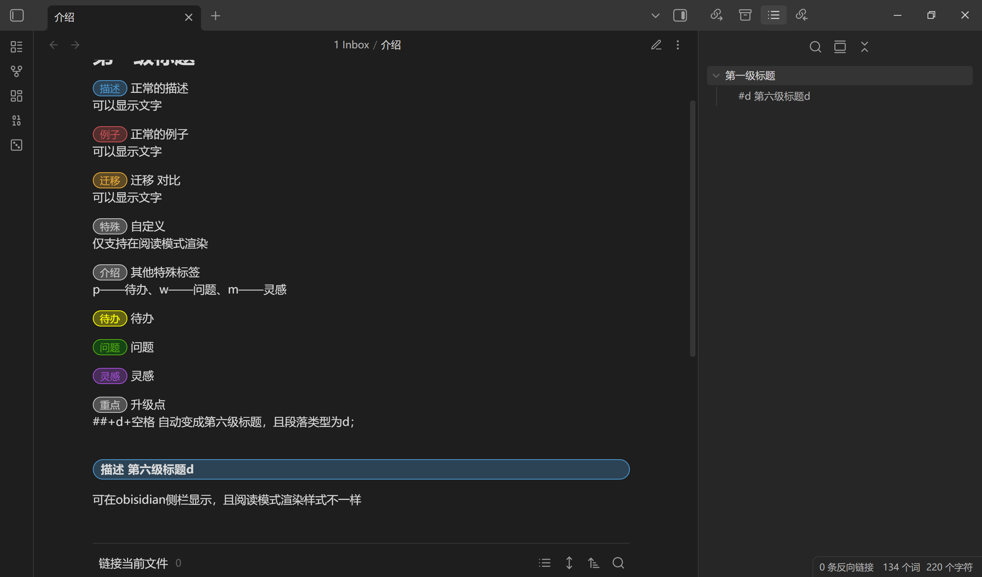The width and height of the screenshot is (982, 577).
Task: Open random note dice icon
Action: tap(16, 145)
